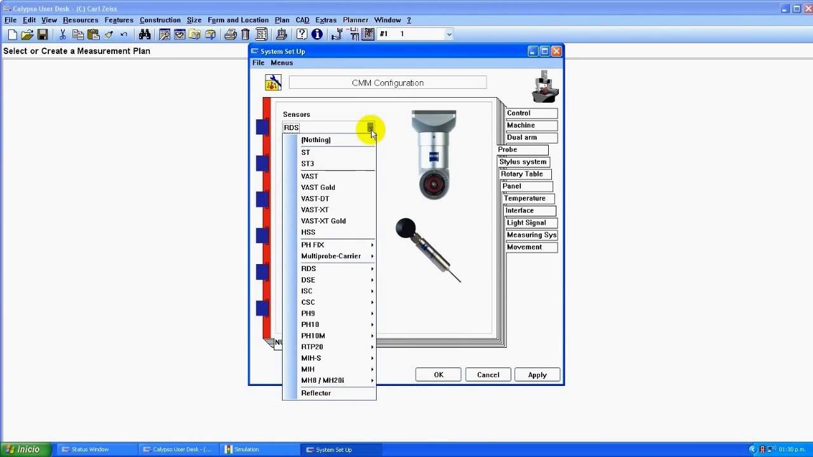Click the Paste clipboard icon
Viewport: 813px width, 457px height.
click(x=93, y=35)
